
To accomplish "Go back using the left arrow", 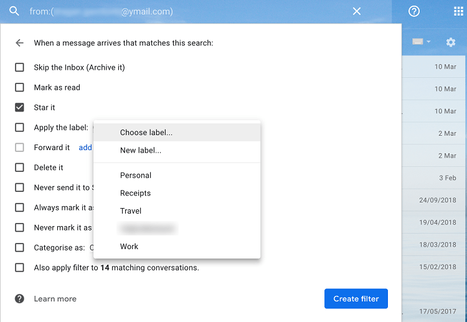I will point(19,43).
